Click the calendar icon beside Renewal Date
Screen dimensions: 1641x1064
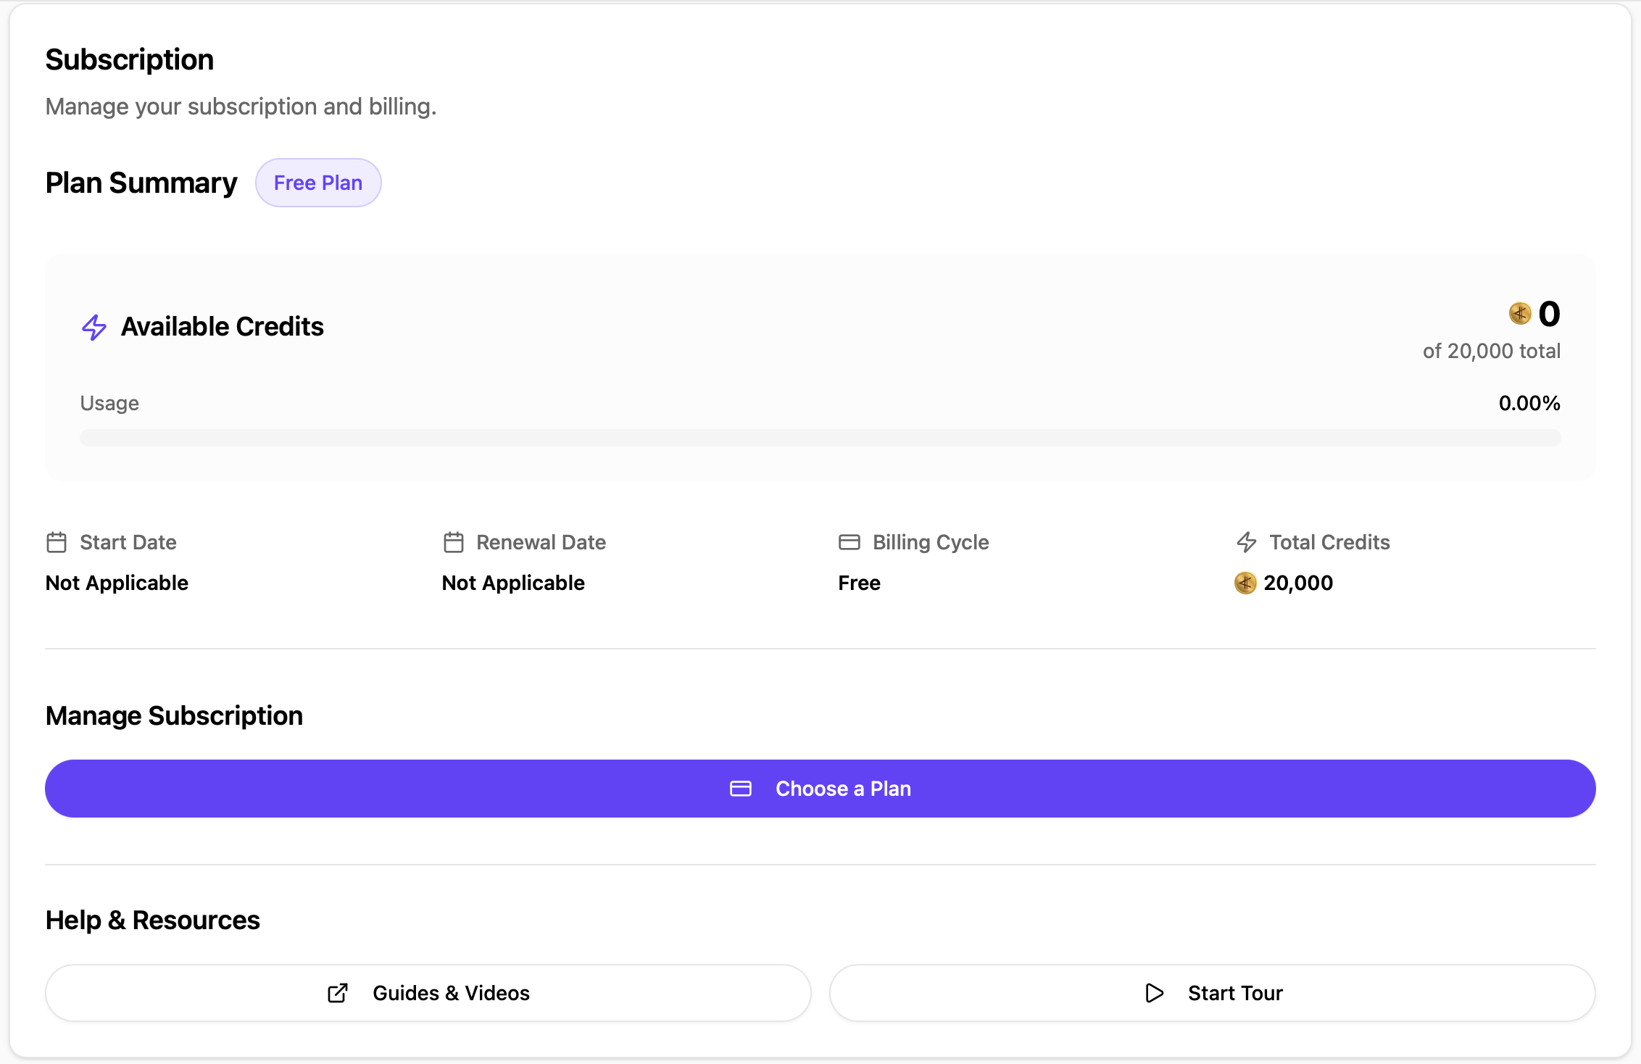(x=453, y=542)
